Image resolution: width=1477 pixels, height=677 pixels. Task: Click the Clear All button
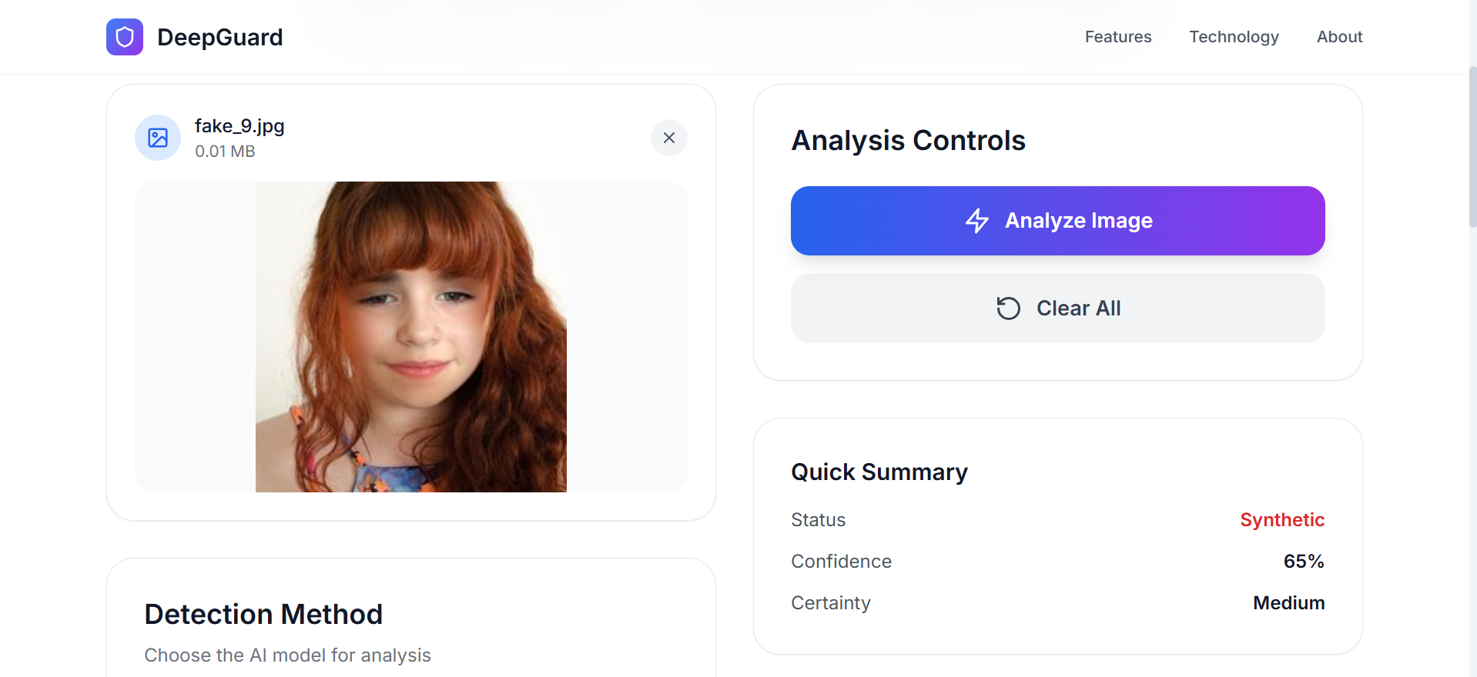1058,308
